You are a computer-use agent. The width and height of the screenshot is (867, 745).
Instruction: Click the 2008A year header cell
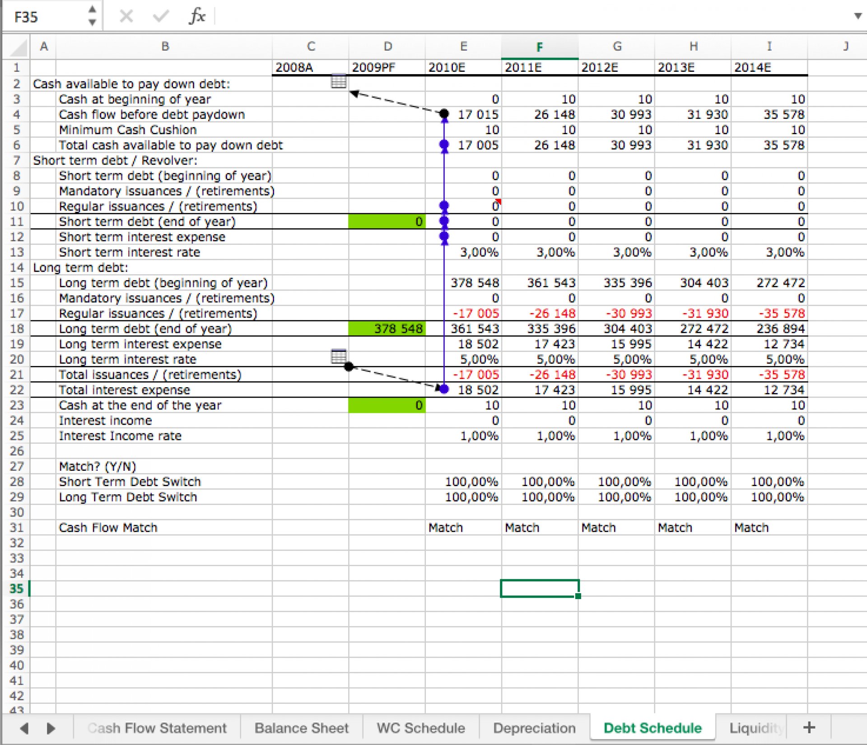pos(310,68)
